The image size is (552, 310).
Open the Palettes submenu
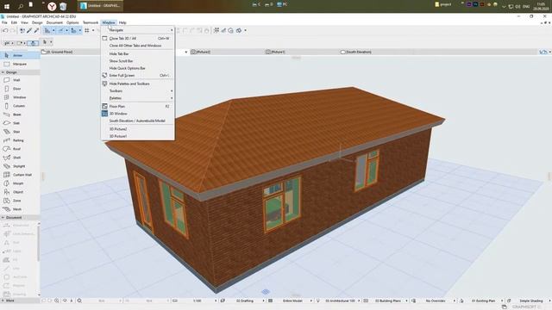click(137, 98)
